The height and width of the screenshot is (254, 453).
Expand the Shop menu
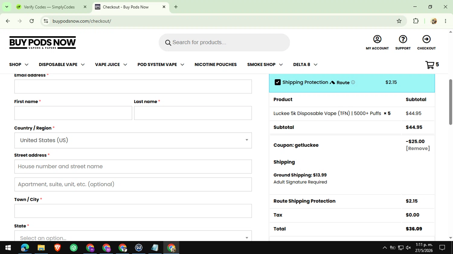[19, 64]
